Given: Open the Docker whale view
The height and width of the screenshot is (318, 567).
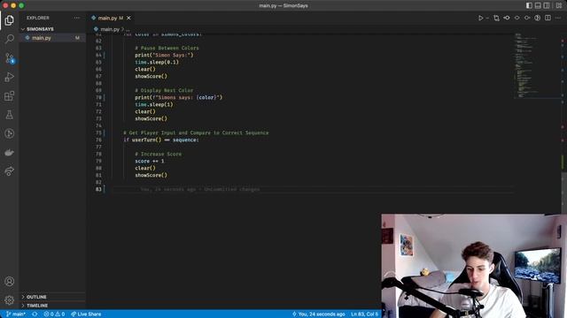Looking at the screenshot, I should (x=10, y=153).
